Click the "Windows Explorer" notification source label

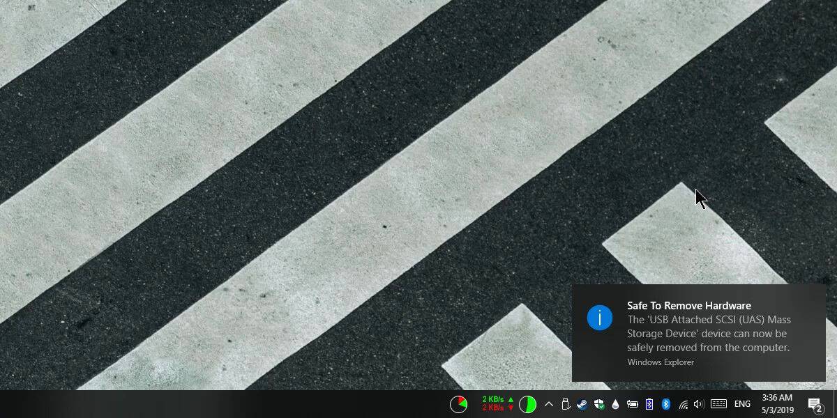pos(661,362)
